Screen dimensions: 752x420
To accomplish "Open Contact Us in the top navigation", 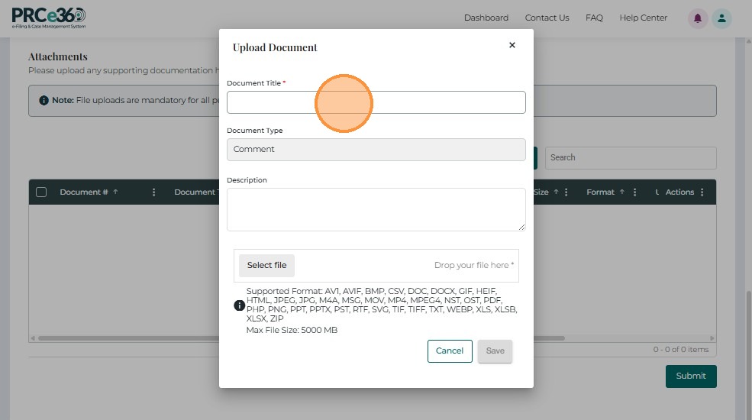I will (x=547, y=18).
